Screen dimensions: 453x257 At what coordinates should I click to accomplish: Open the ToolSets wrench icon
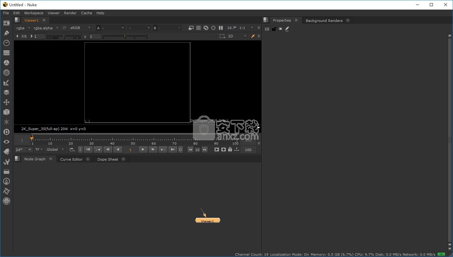click(6, 162)
